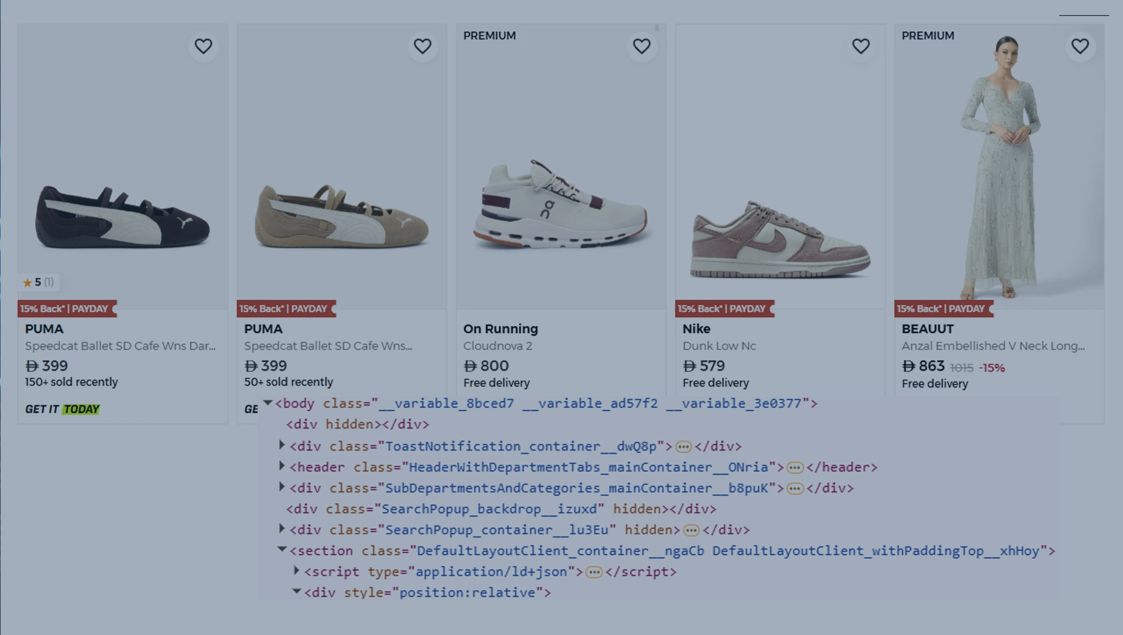
Task: Collapse the body element node
Action: point(268,403)
